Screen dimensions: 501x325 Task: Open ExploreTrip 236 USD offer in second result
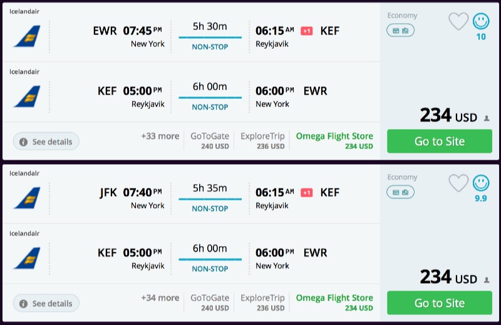click(262, 302)
